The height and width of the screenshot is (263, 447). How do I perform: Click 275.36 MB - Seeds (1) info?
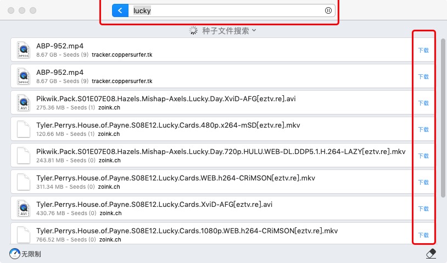point(65,108)
